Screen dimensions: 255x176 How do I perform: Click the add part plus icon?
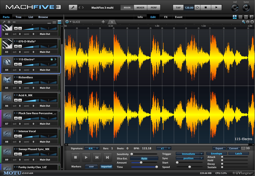[9, 22]
